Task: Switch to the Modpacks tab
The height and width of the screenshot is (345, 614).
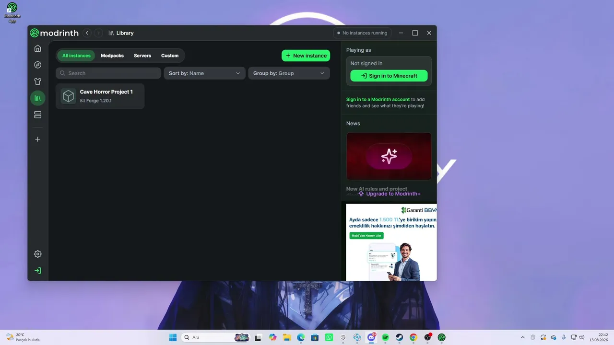Action: tap(112, 56)
